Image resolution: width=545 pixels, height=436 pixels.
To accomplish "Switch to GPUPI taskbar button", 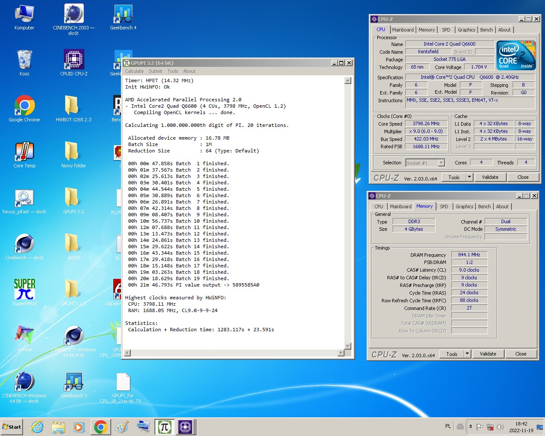I will (164, 427).
